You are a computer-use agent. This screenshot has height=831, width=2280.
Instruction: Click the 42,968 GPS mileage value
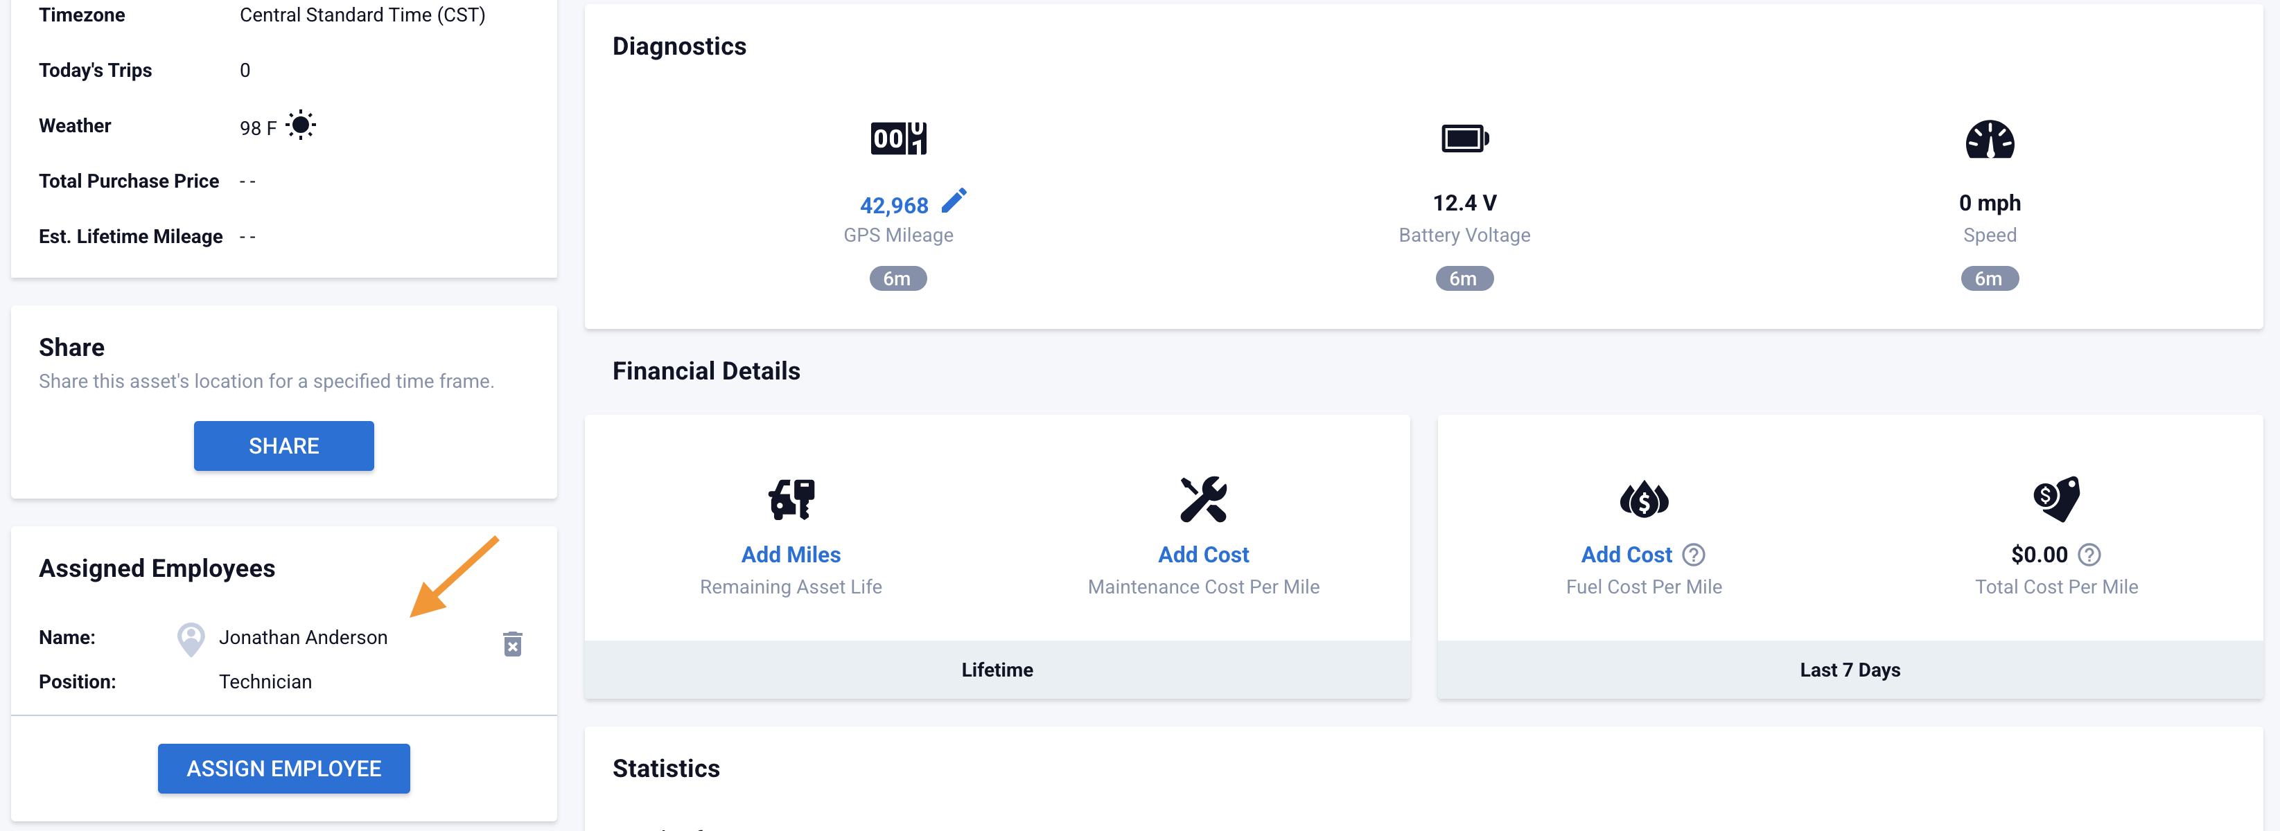(893, 206)
